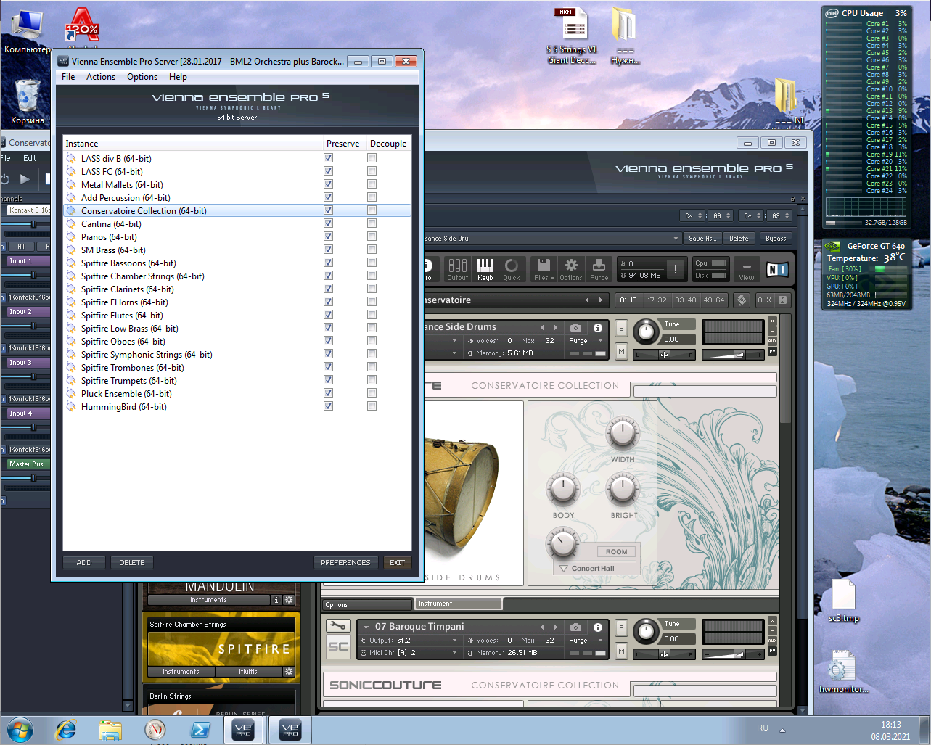This screenshot has height=745, width=931.
Task: Toggle the Keyb on-screen keyboard icon
Action: tap(485, 269)
